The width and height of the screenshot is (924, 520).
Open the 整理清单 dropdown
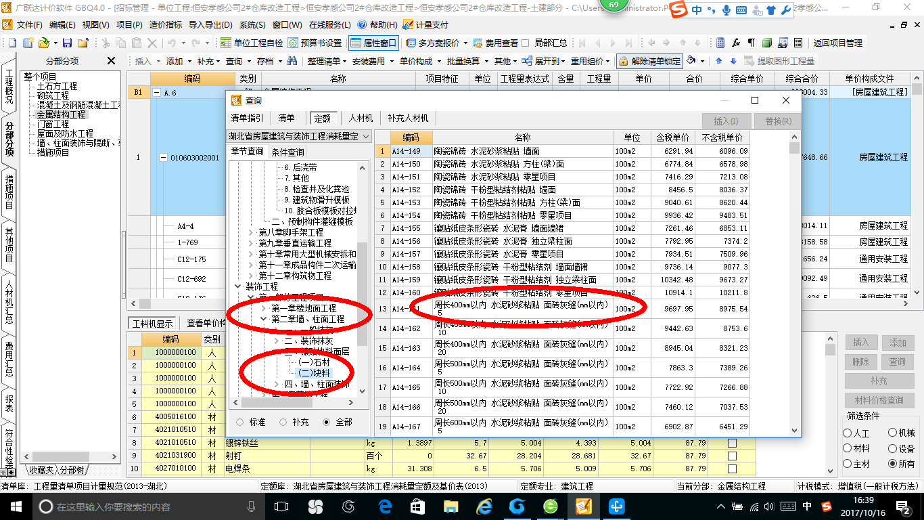pyautogui.click(x=327, y=61)
